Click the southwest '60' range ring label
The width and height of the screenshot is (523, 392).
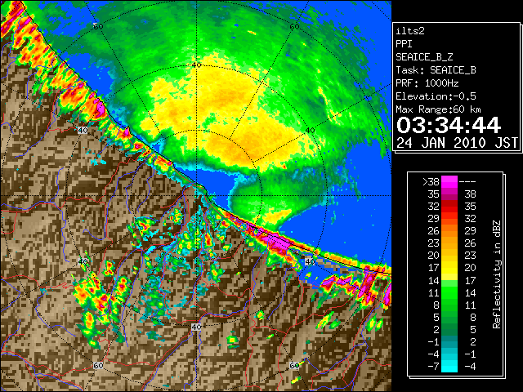click(x=98, y=366)
